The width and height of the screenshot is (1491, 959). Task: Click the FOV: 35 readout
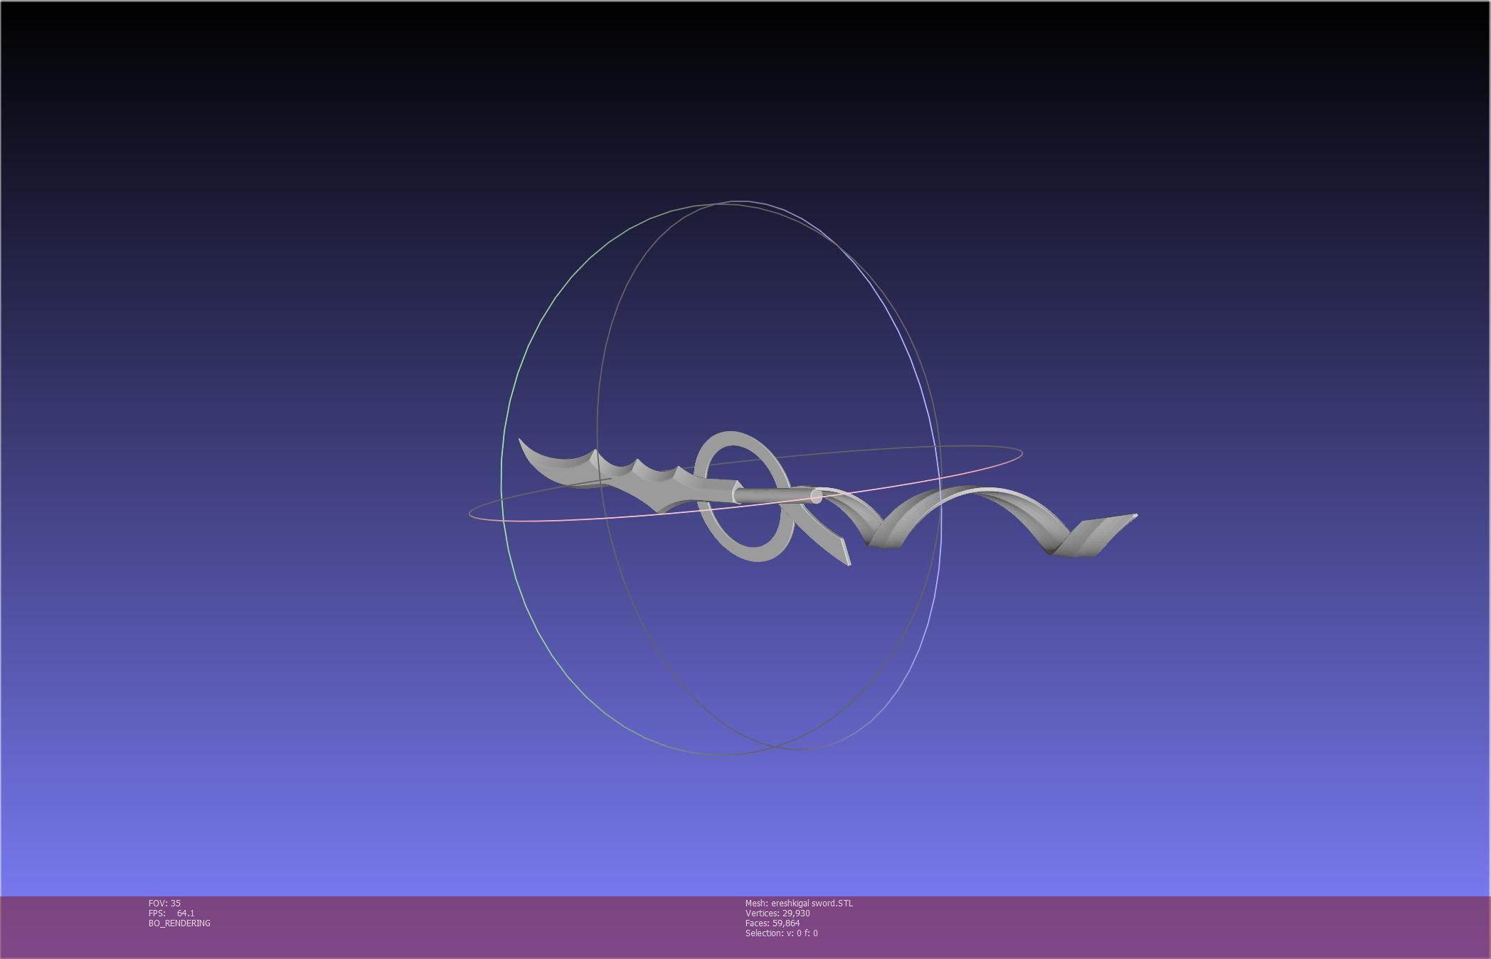click(164, 904)
